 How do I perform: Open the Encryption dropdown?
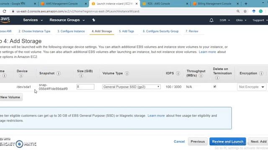pyautogui.click(x=252, y=87)
